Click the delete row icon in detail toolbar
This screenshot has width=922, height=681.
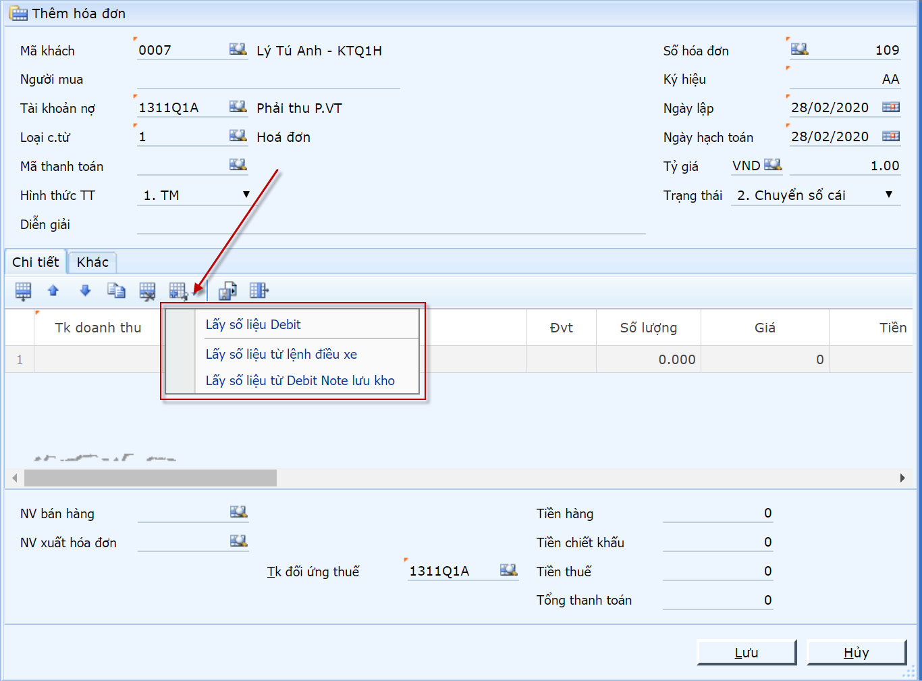click(147, 291)
